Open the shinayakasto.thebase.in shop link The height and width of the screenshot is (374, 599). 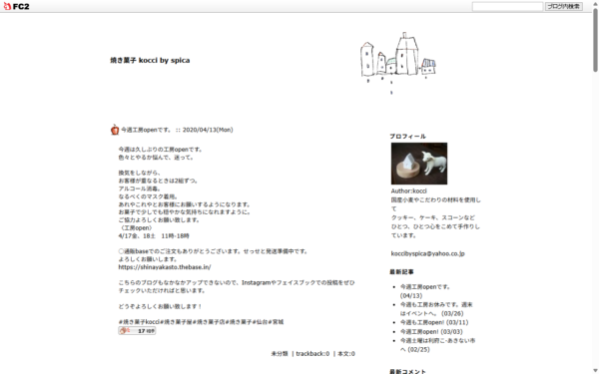point(165,267)
